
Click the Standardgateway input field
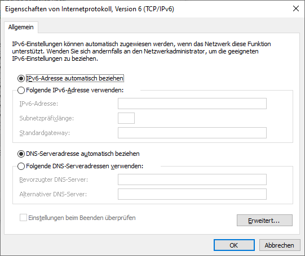click(x=192, y=133)
